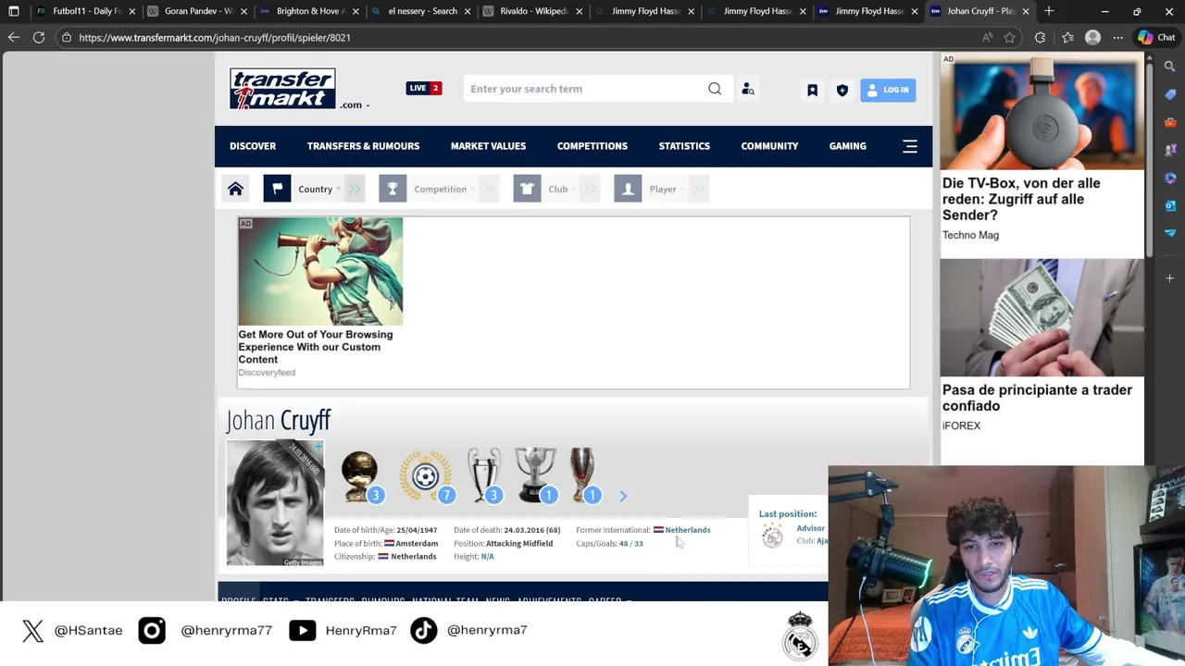Click the trophy with badge 3
This screenshot has width=1185, height=666.
point(483,476)
